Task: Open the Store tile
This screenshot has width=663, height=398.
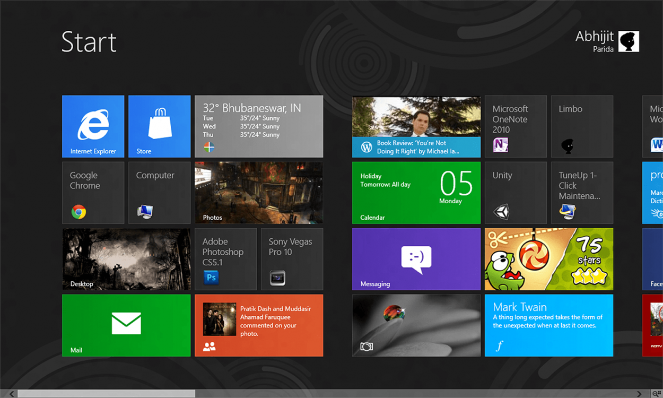Action: coord(159,126)
